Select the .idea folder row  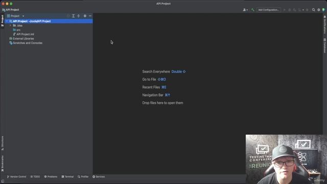point(49,26)
